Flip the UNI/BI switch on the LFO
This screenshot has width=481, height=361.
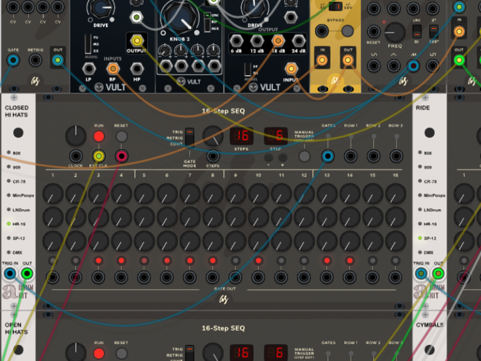416,31
